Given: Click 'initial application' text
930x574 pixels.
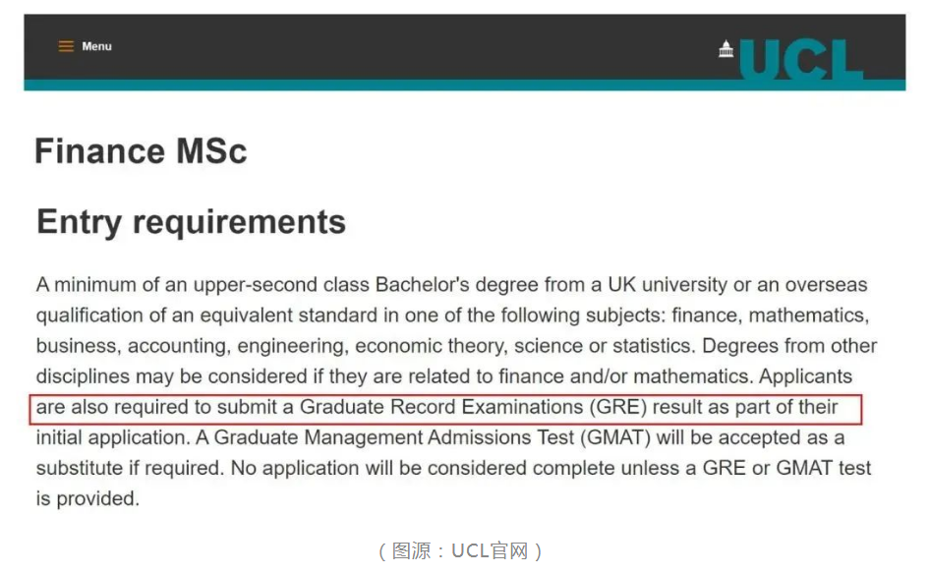Looking at the screenshot, I should [111, 437].
